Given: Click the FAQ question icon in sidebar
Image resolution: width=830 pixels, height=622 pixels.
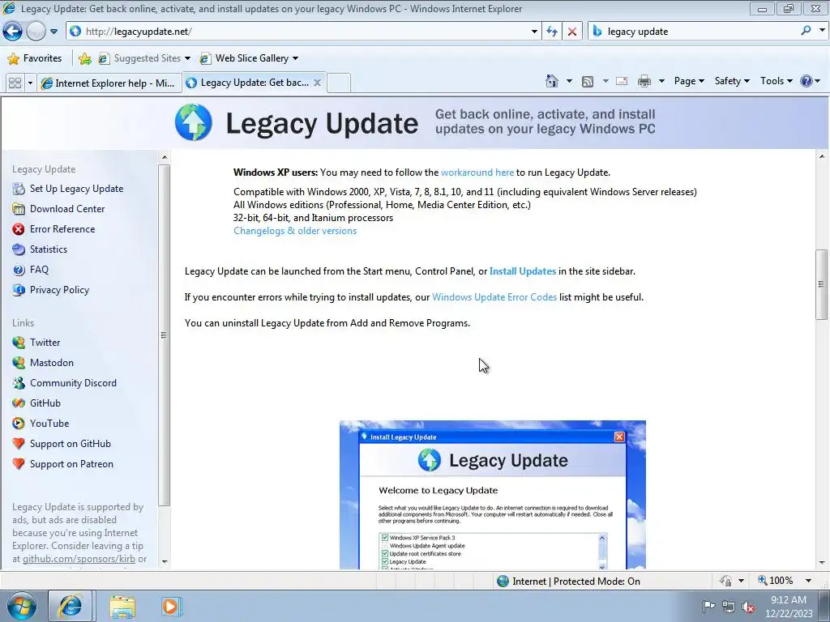Looking at the screenshot, I should point(19,270).
